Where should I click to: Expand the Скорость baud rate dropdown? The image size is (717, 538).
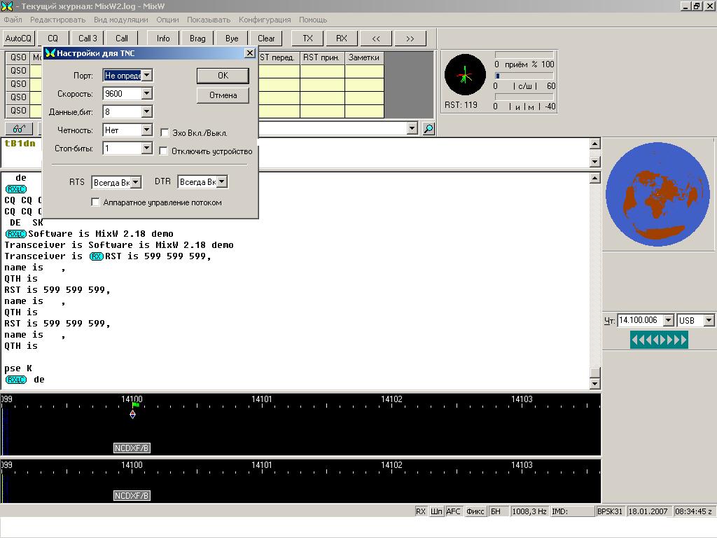click(x=147, y=93)
